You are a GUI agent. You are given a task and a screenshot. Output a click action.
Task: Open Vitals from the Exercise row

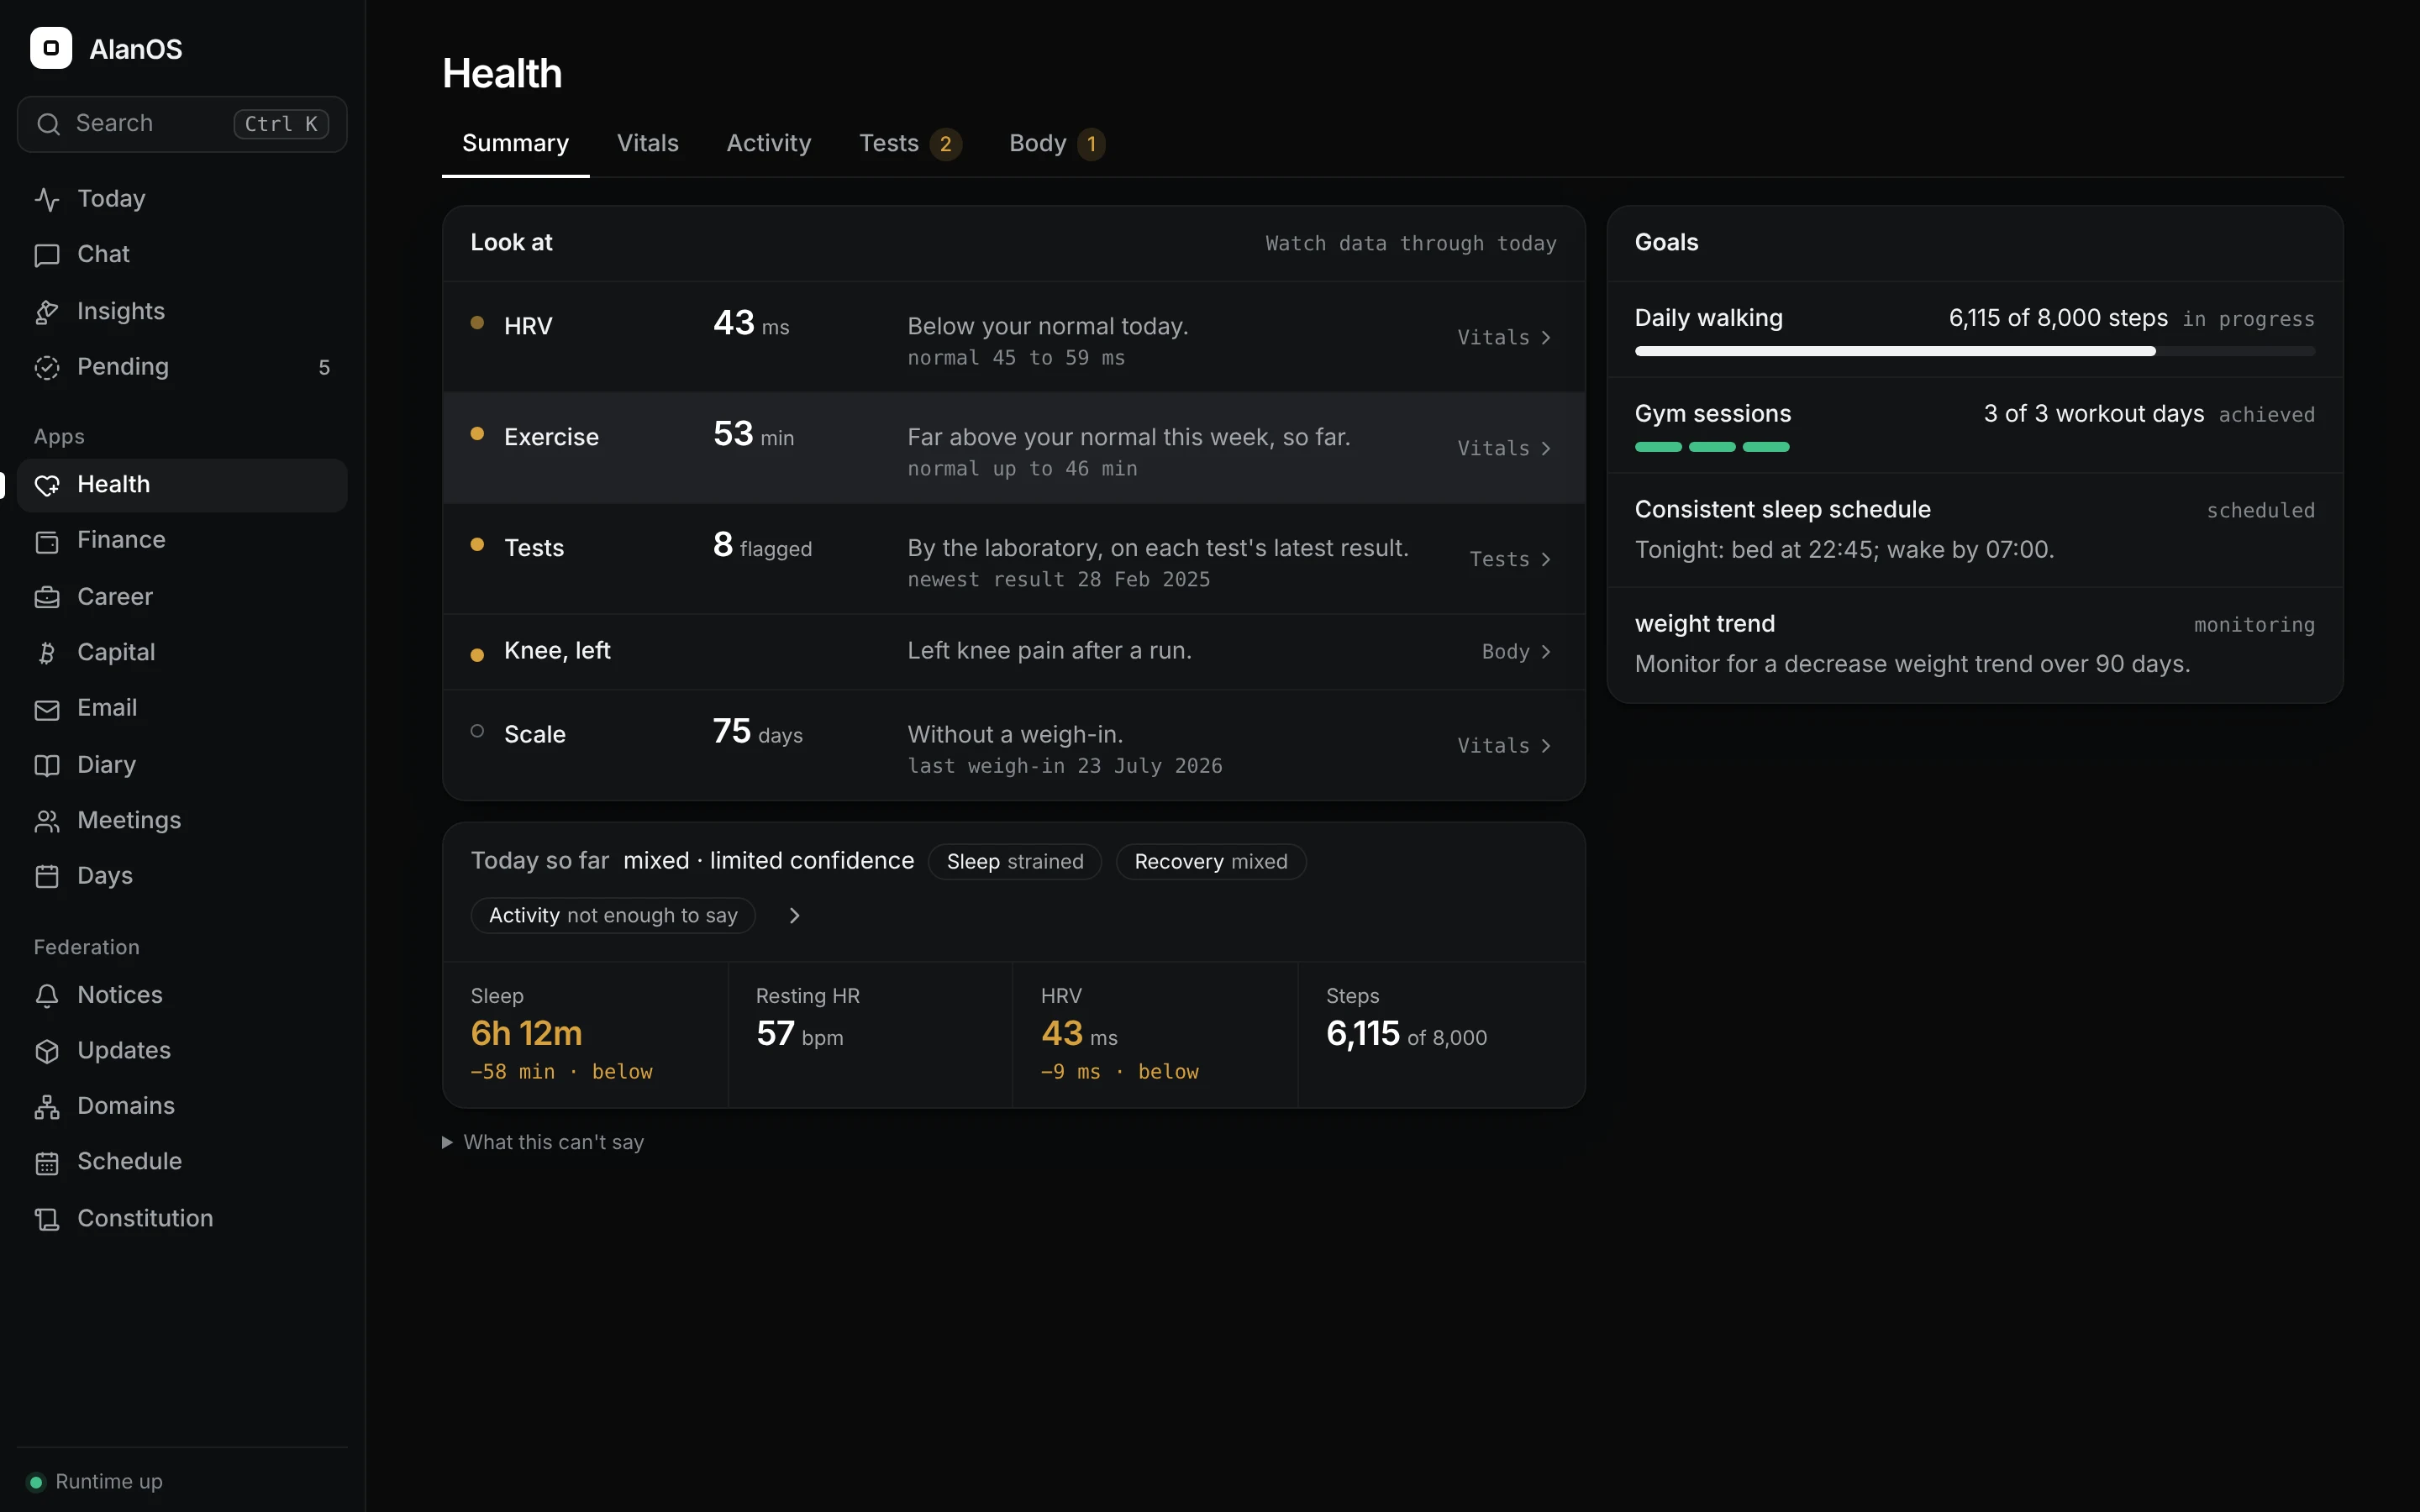1504,448
